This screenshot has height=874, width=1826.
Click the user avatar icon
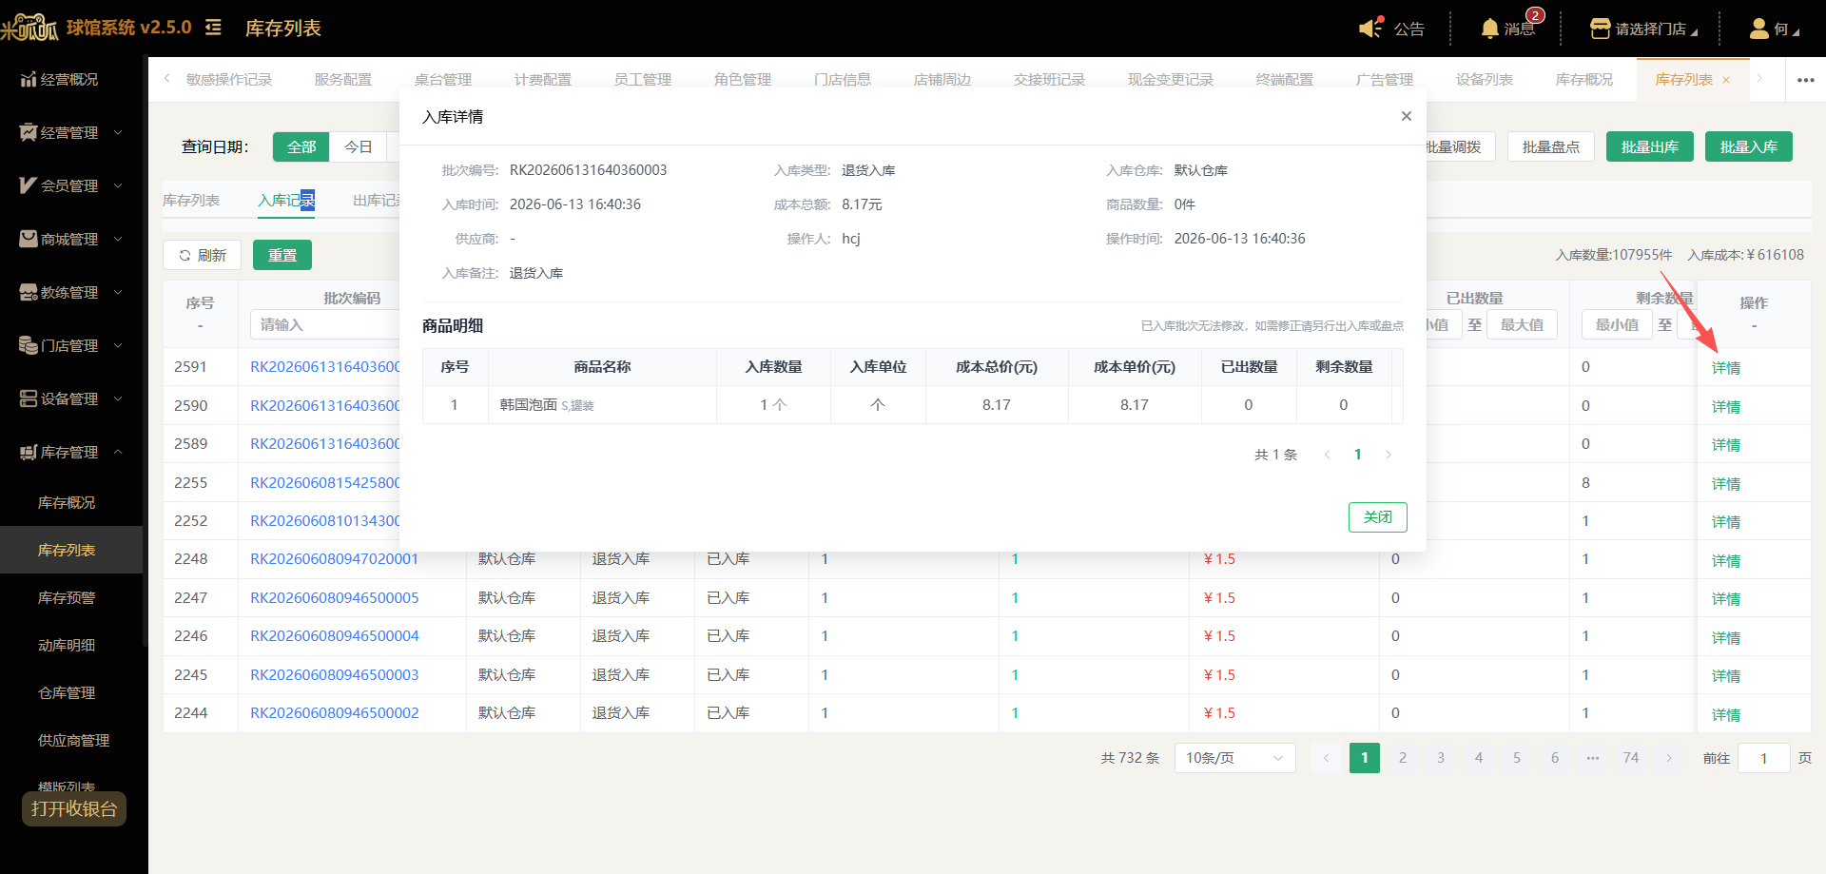pyautogui.click(x=1758, y=29)
